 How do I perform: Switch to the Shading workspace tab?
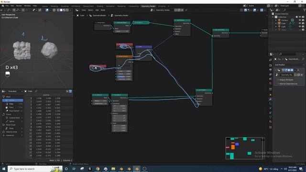100,6
